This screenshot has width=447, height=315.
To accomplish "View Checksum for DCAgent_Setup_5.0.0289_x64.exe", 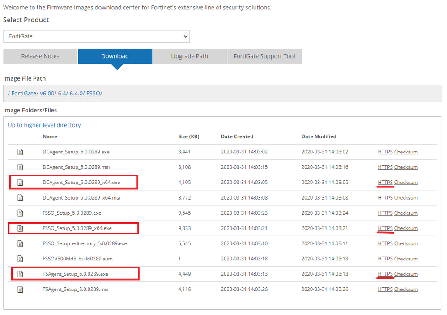I will click(406, 183).
